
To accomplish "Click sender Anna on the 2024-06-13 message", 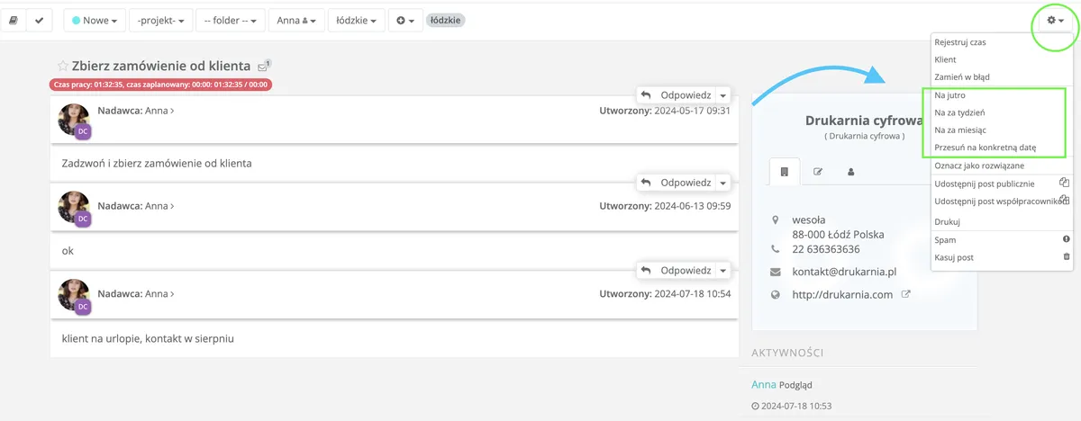I will click(x=159, y=205).
